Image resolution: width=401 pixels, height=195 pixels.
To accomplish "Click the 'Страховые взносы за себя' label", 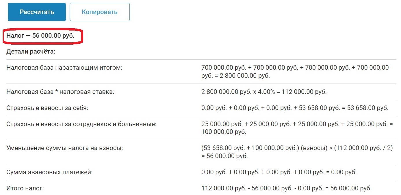I will [x=47, y=108].
